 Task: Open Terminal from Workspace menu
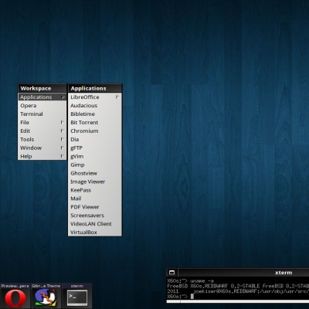pos(42,114)
